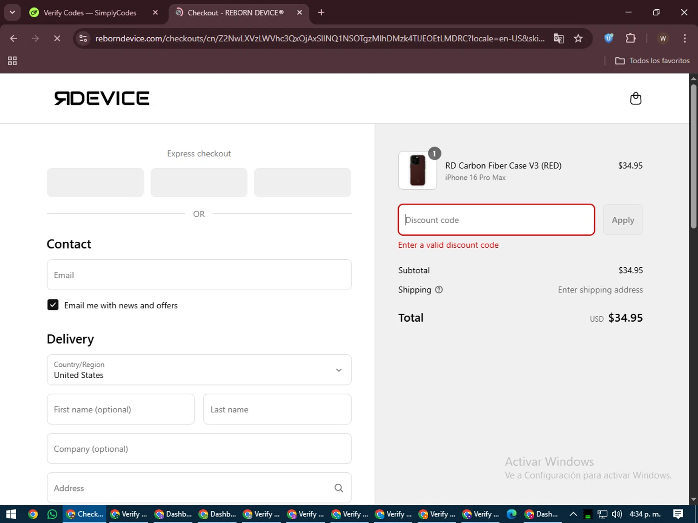698x523 pixels.
Task: Open the 4:34 p. m. clock
Action: (645, 514)
